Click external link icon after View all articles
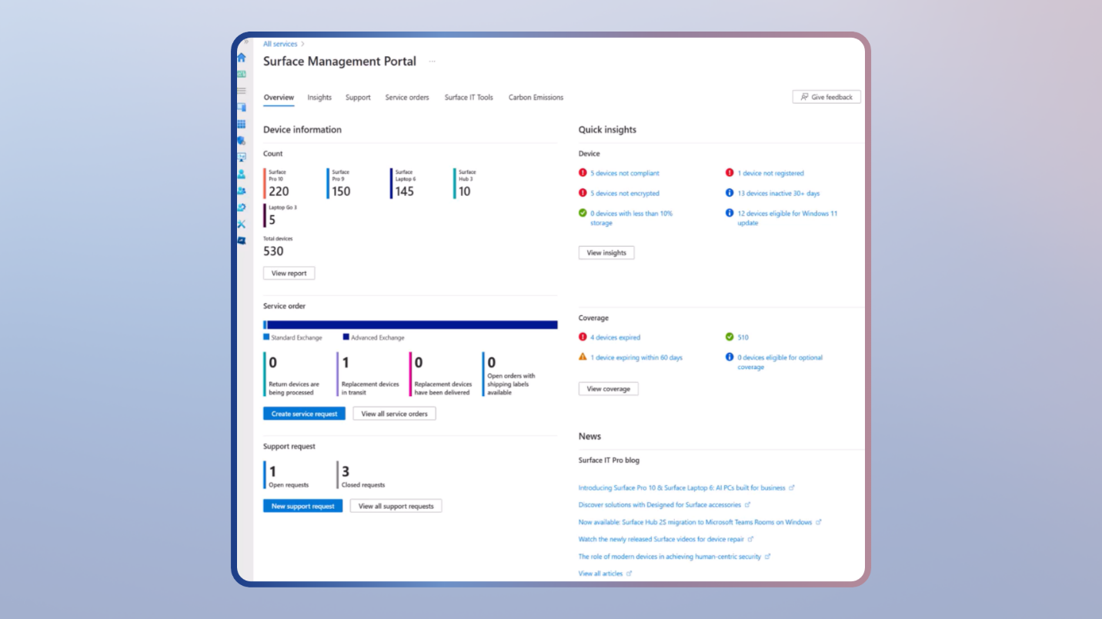 (x=629, y=574)
